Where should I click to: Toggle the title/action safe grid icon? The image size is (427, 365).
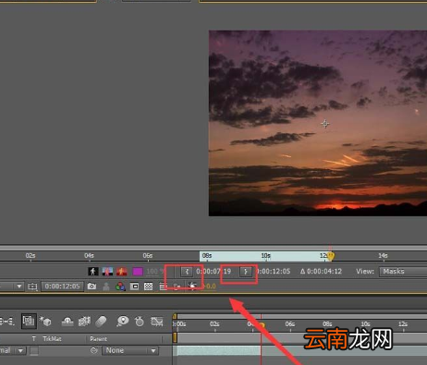pyautogui.click(x=32, y=286)
